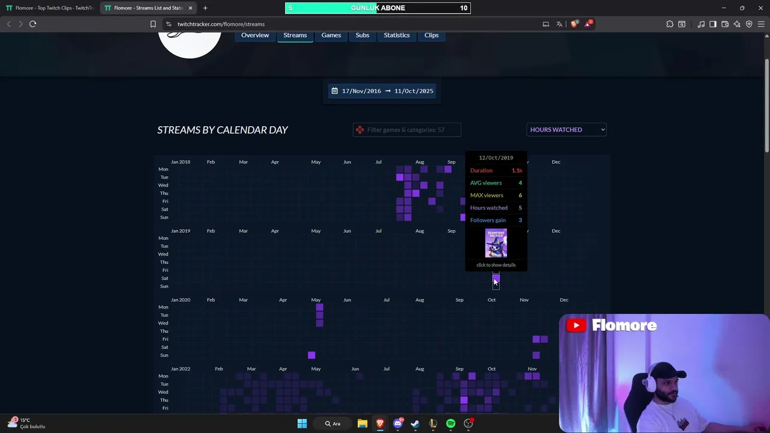Go to the Subs tab
This screenshot has width=770, height=433.
pos(362,35)
